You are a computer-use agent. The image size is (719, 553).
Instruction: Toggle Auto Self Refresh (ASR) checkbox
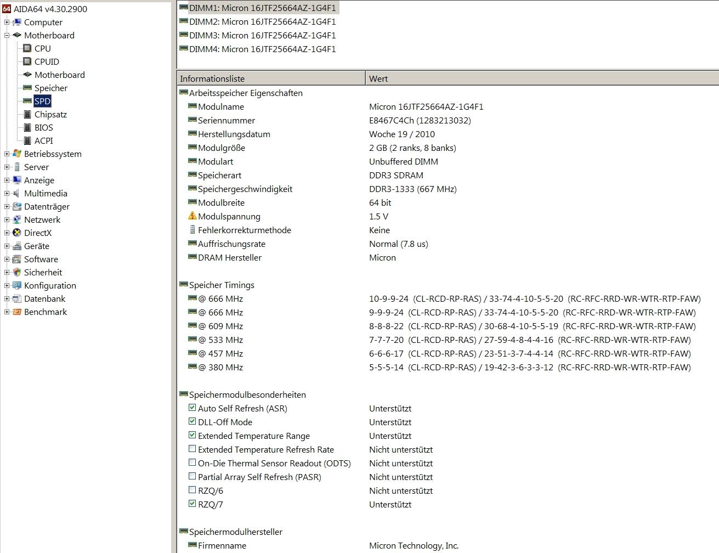pos(192,408)
